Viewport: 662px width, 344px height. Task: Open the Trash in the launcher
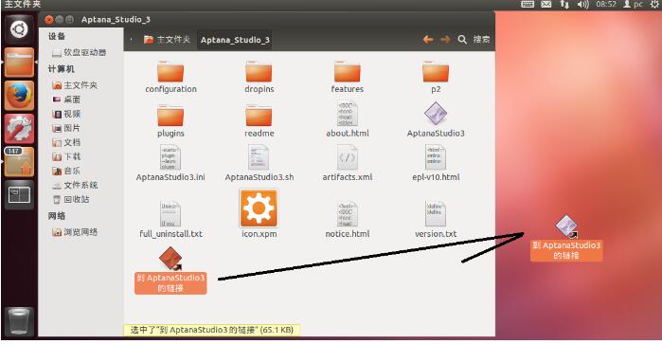pos(19,321)
